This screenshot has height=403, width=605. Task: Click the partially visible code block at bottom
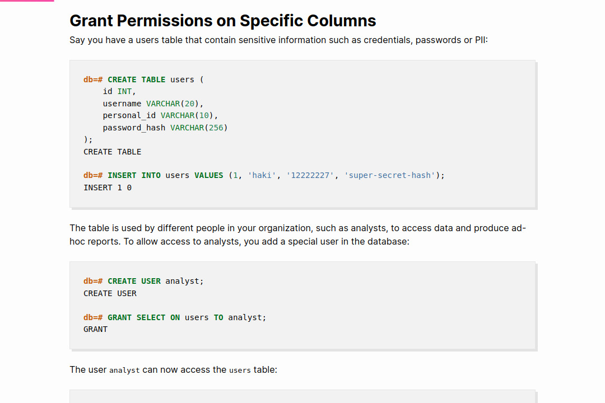[302, 396]
